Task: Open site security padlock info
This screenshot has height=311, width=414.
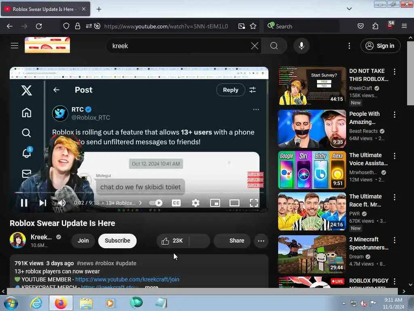Action: click(77, 26)
